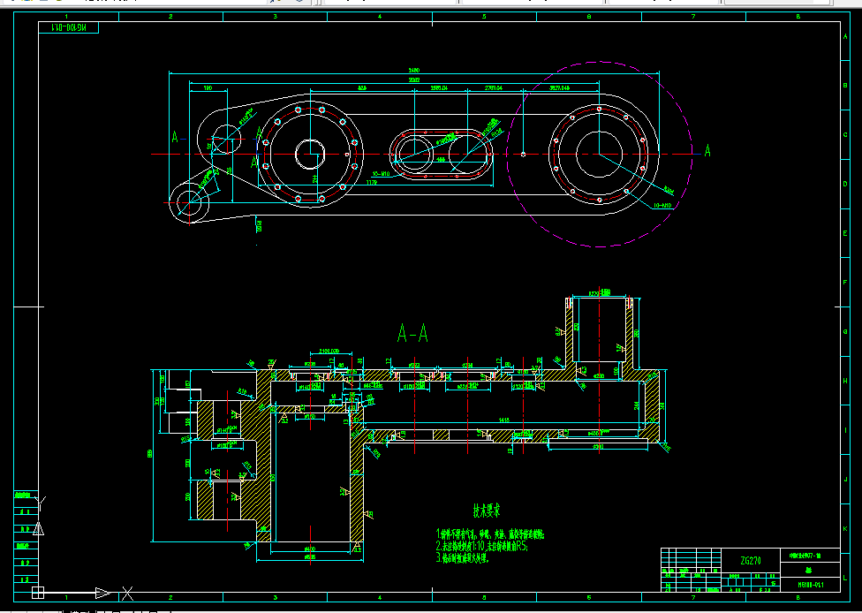Click the section marker A at far right of centerline

click(707, 151)
